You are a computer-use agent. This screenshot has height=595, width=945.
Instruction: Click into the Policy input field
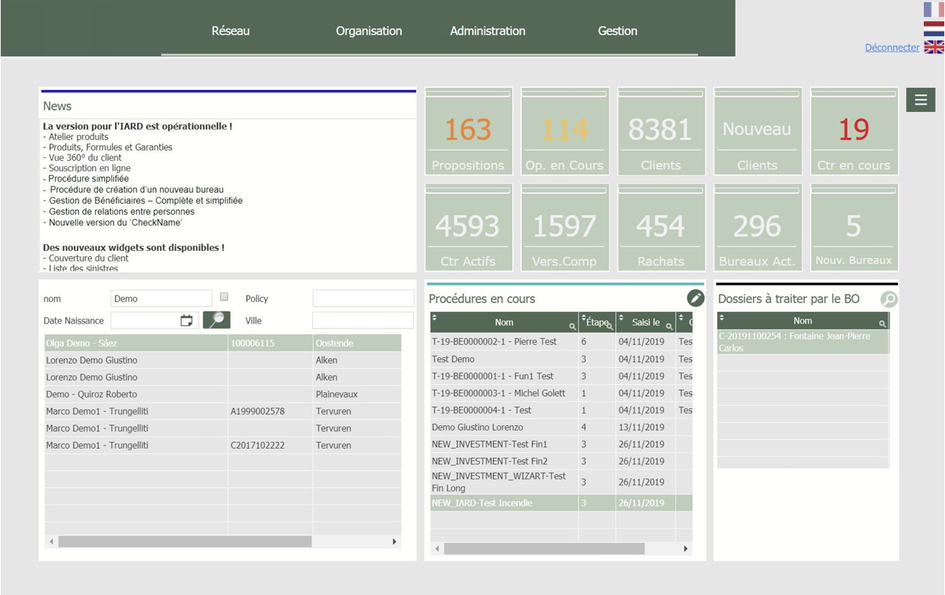click(363, 299)
